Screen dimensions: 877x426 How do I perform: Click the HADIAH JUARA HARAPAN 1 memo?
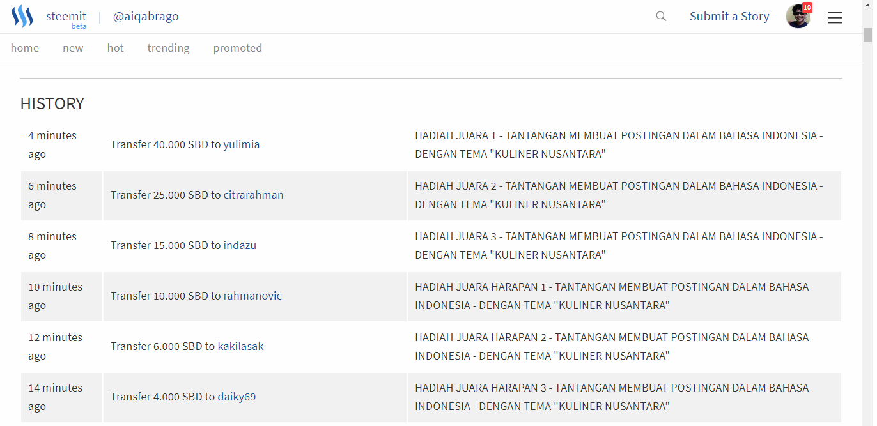point(612,296)
